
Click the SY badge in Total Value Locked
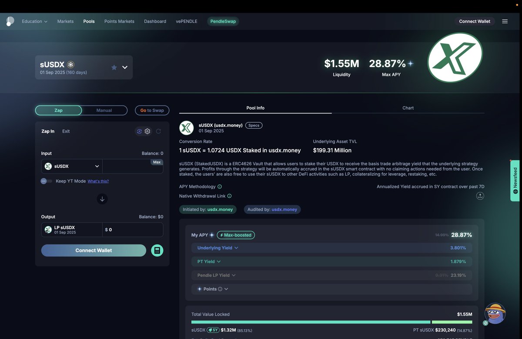(x=213, y=330)
